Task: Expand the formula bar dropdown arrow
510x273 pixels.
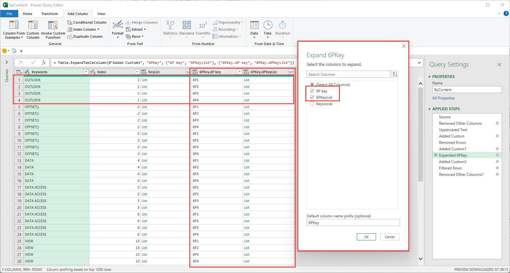Action: pos(419,63)
